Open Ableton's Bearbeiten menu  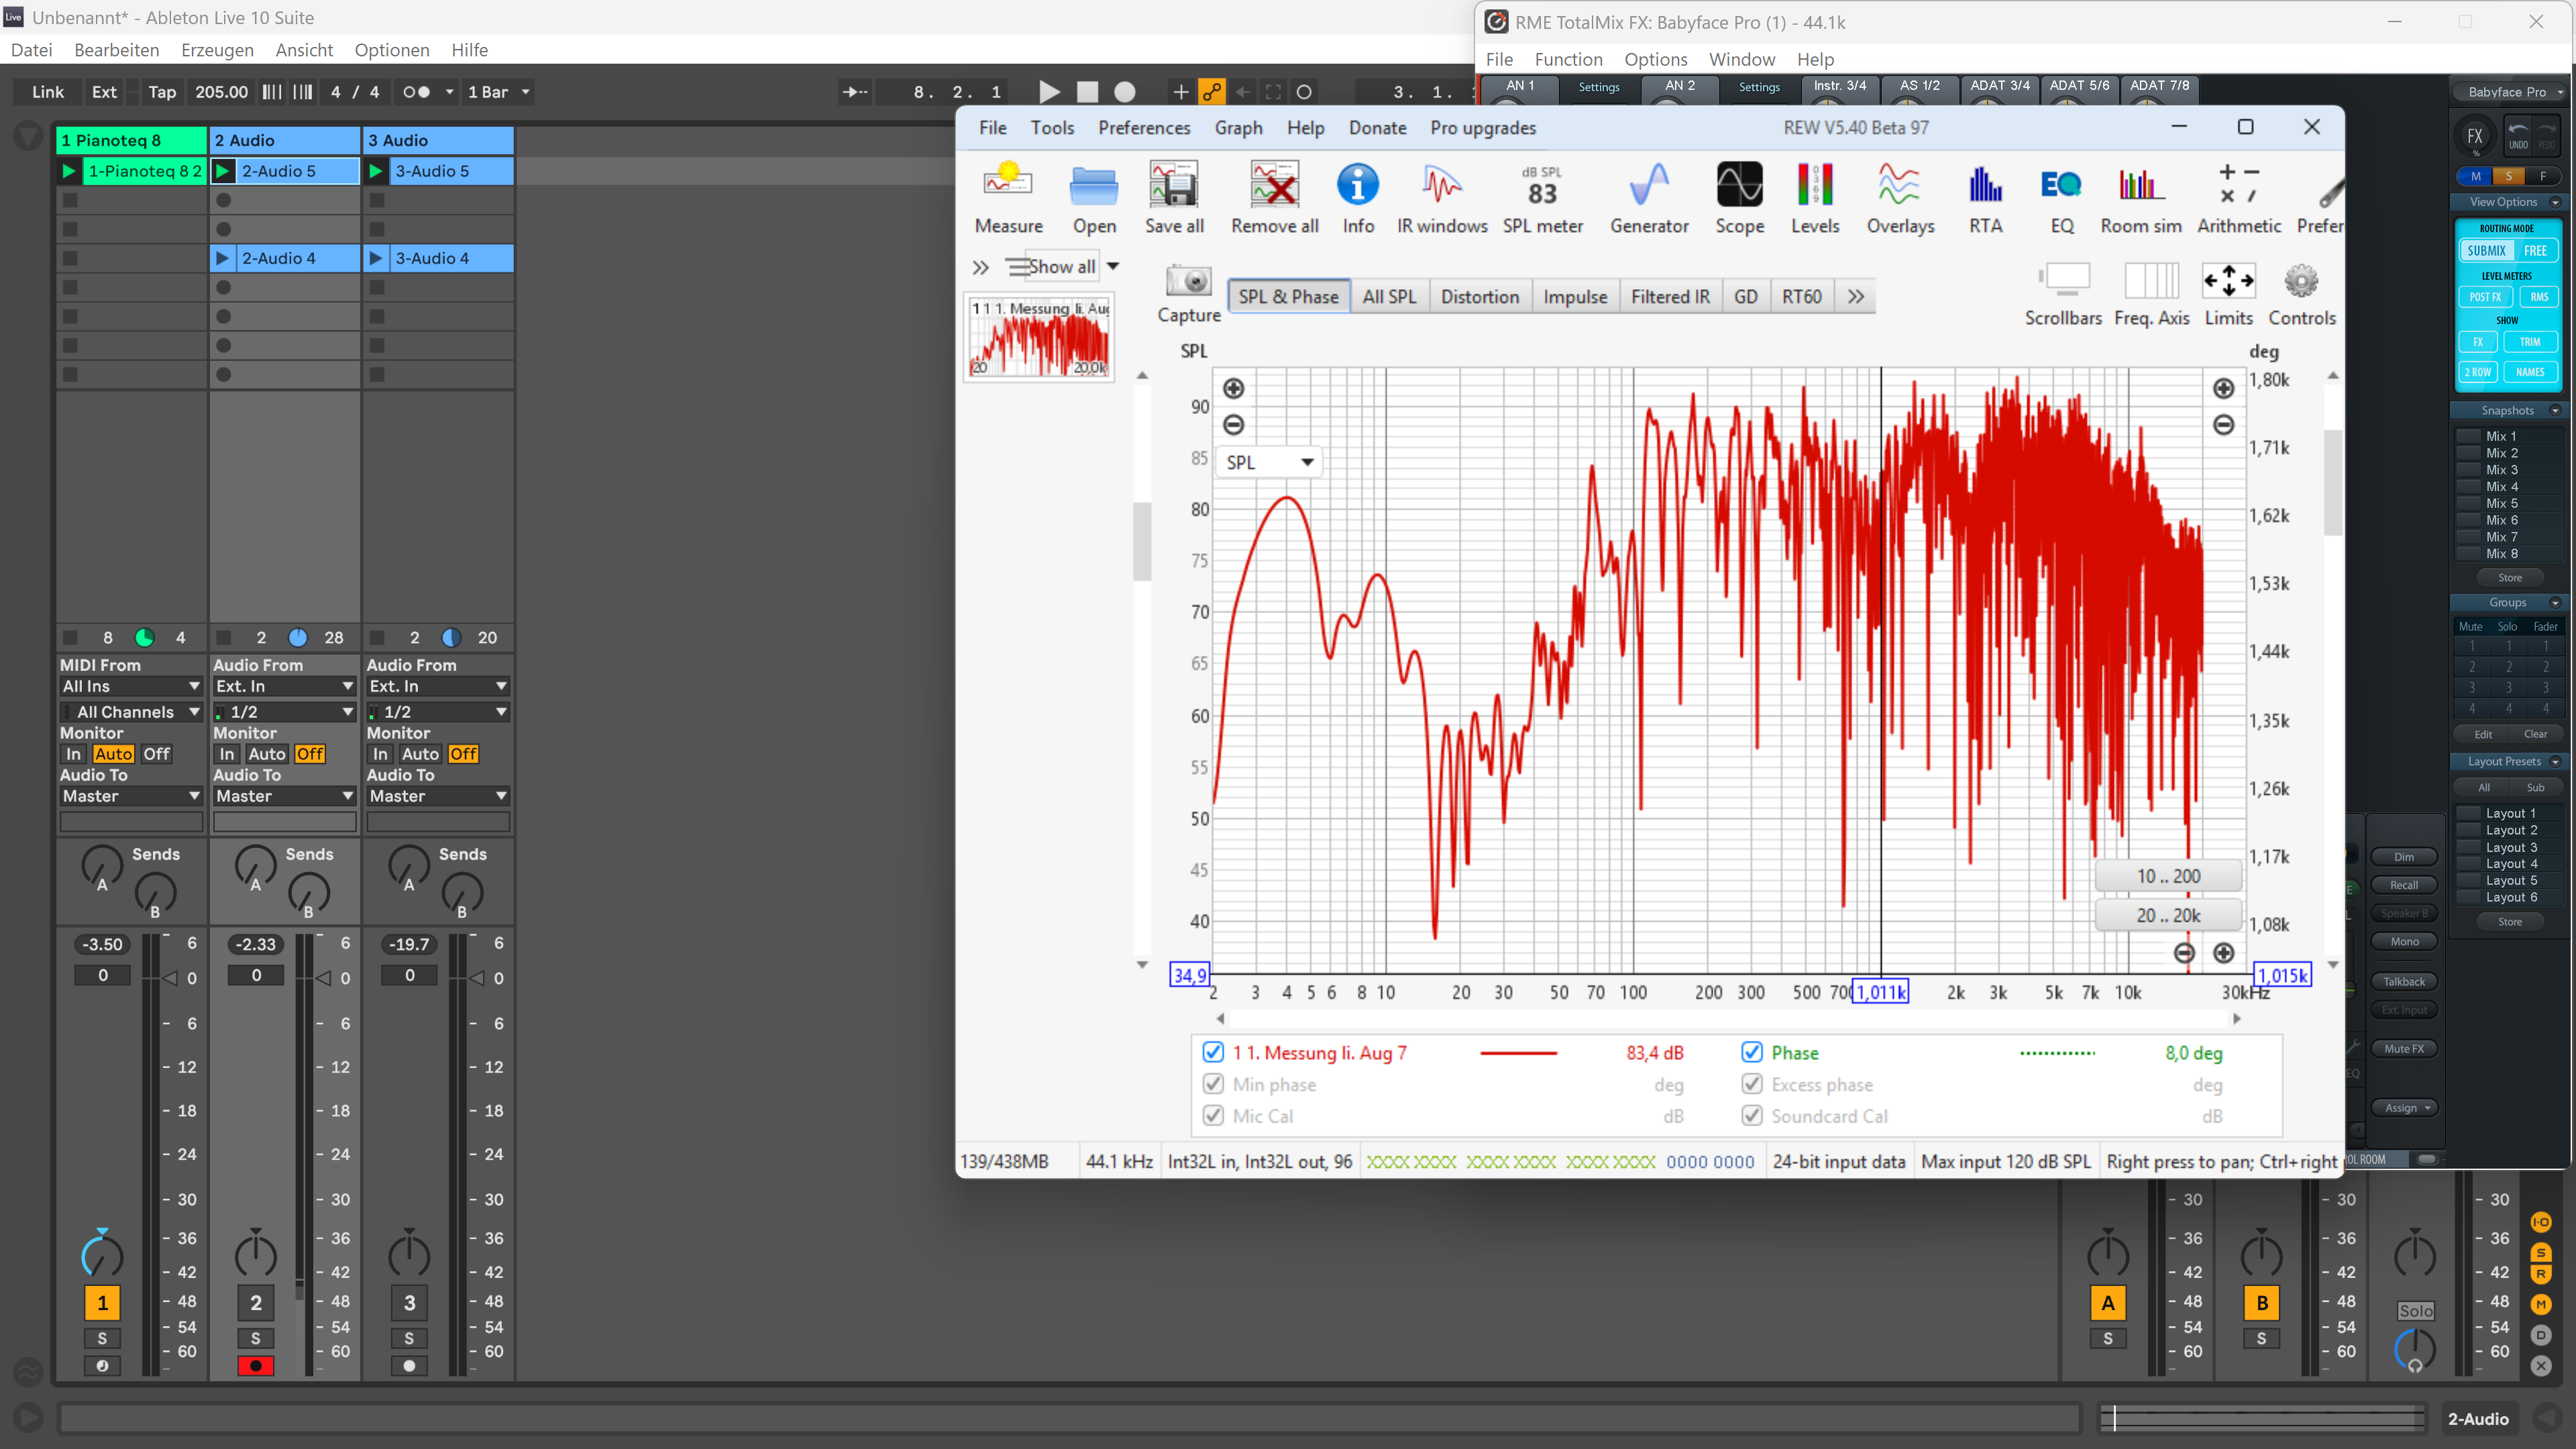click(117, 50)
